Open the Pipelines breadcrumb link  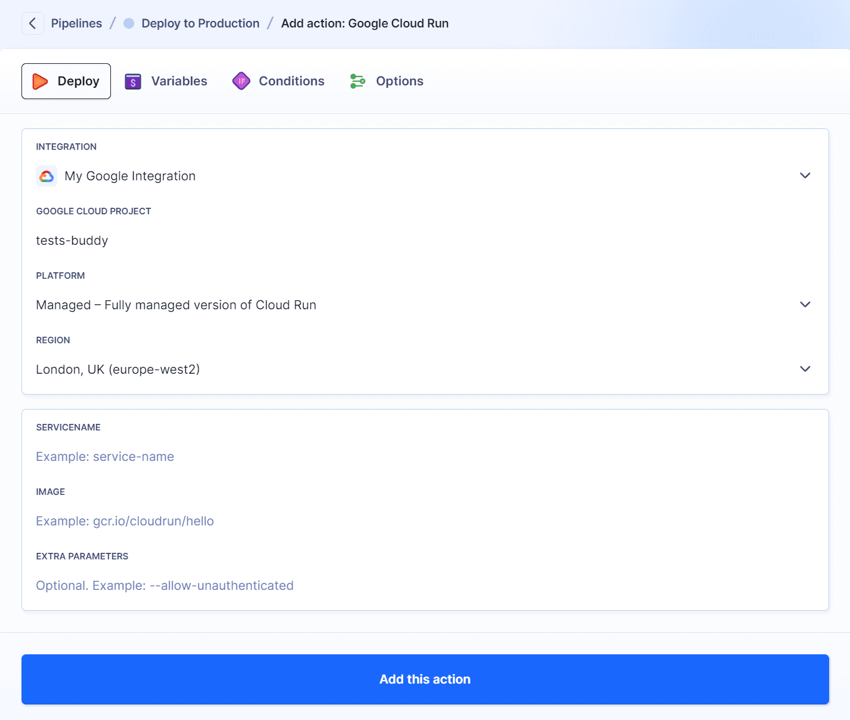76,23
